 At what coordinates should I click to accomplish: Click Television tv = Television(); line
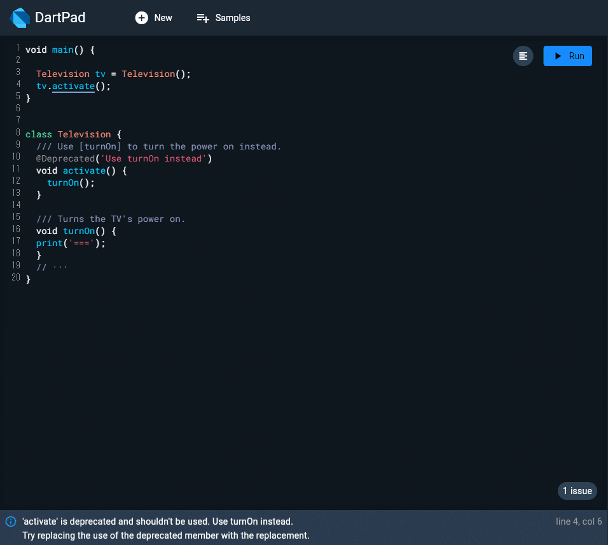pyautogui.click(x=114, y=74)
